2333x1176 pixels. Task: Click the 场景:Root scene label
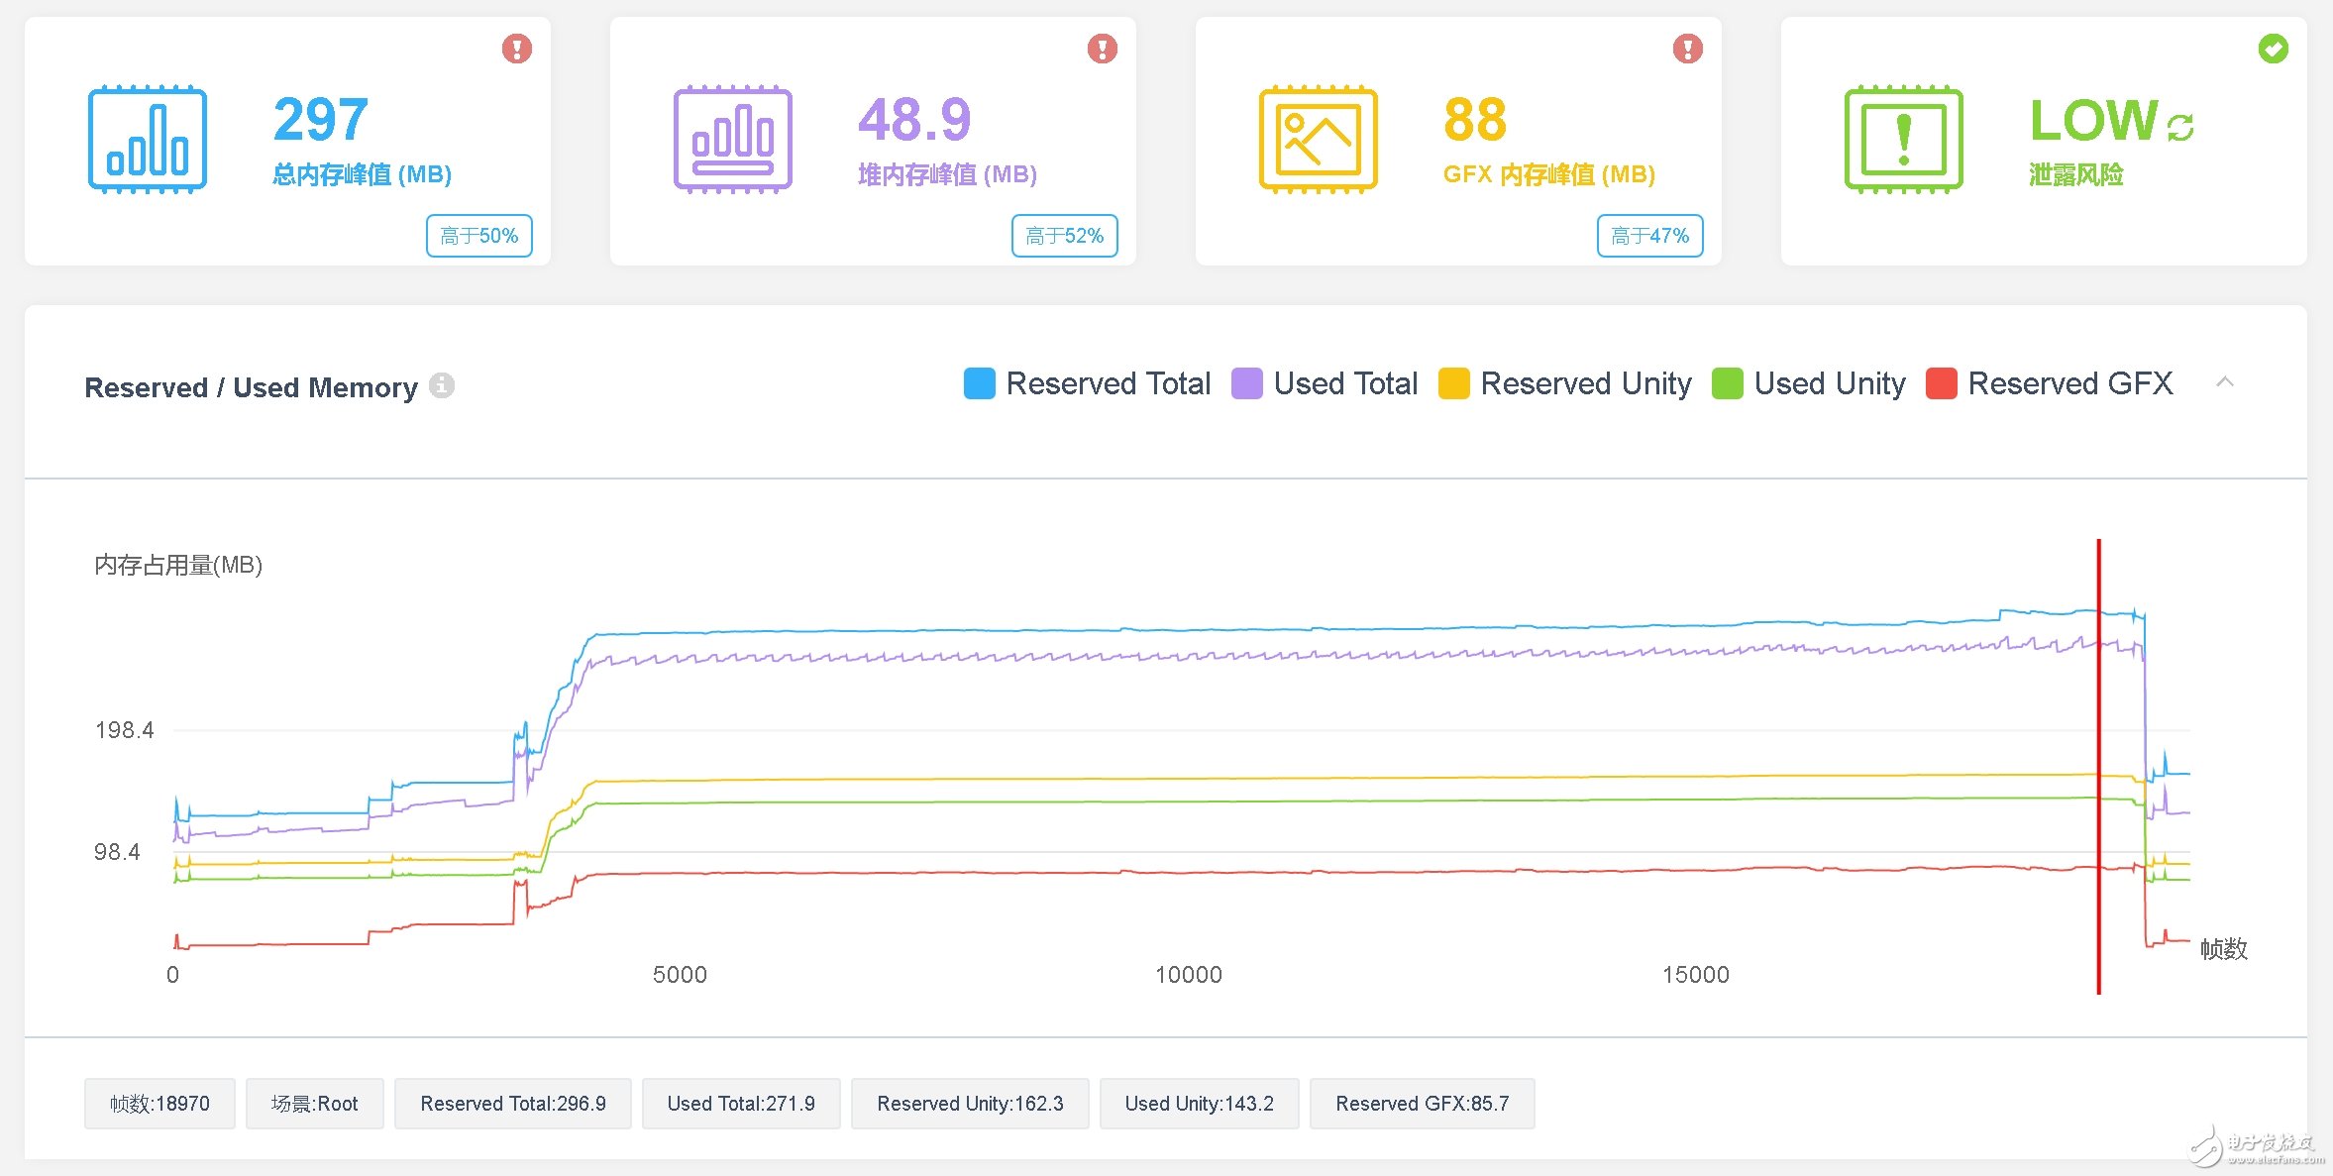(314, 1104)
